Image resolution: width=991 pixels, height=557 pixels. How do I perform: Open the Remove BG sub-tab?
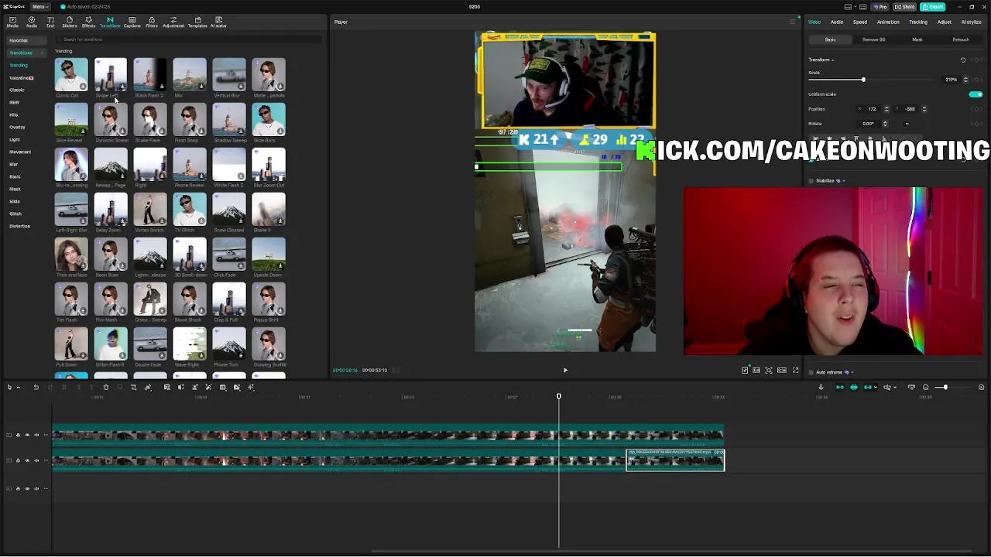pos(874,39)
